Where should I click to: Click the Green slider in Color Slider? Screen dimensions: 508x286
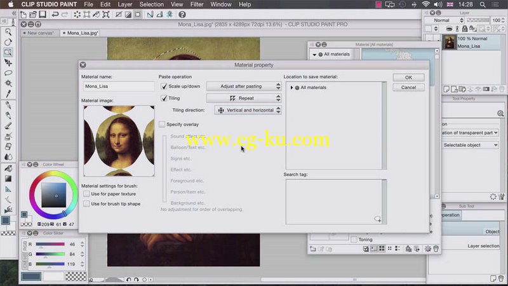point(50,254)
